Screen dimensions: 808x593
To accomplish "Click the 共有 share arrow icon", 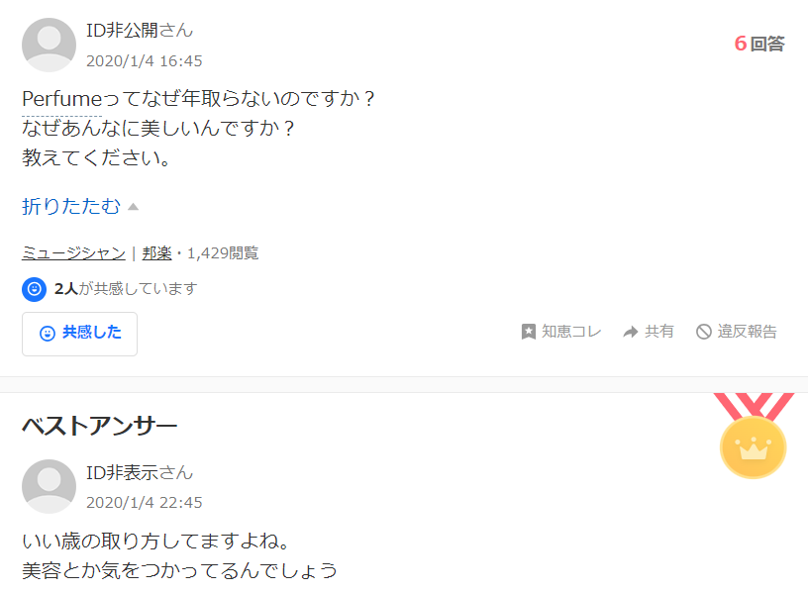I will (x=630, y=332).
